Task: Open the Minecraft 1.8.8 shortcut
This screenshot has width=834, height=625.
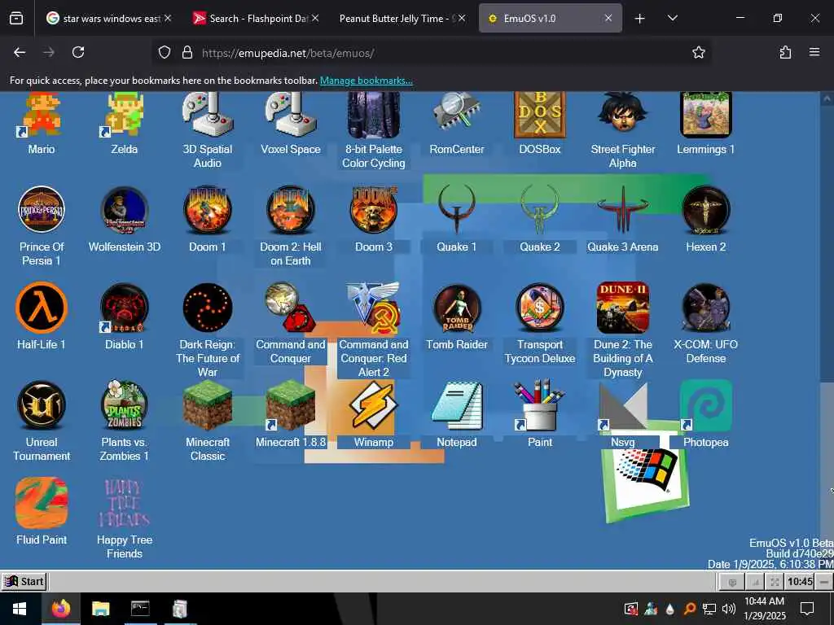Action: pos(291,405)
